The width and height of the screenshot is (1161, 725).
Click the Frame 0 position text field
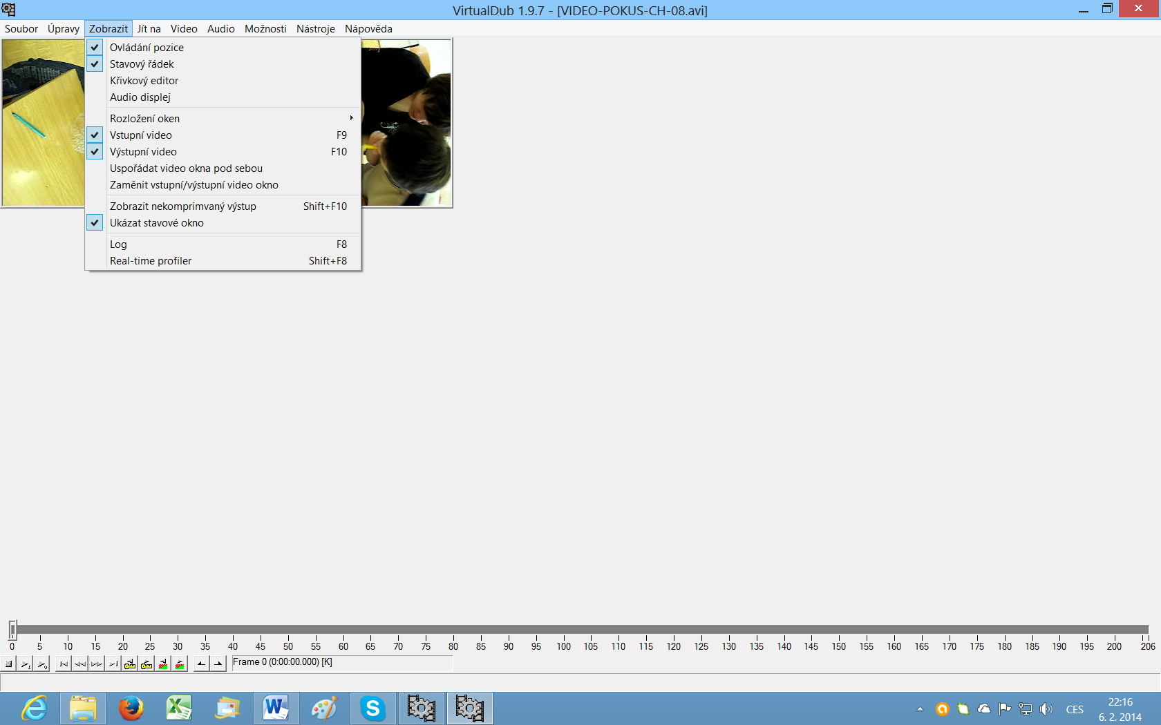coord(341,663)
